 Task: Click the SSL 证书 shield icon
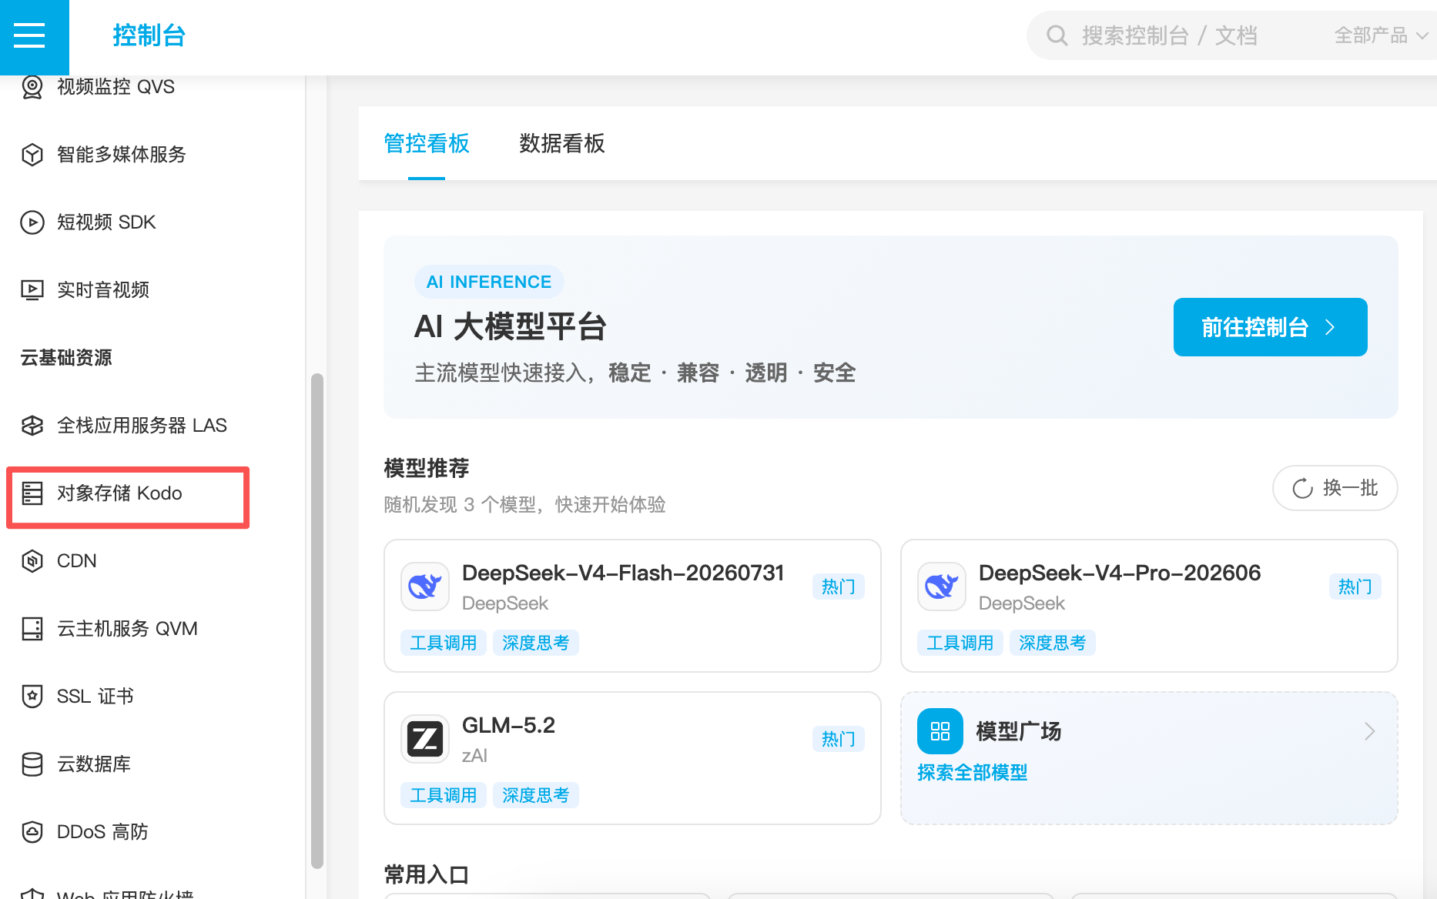(32, 697)
